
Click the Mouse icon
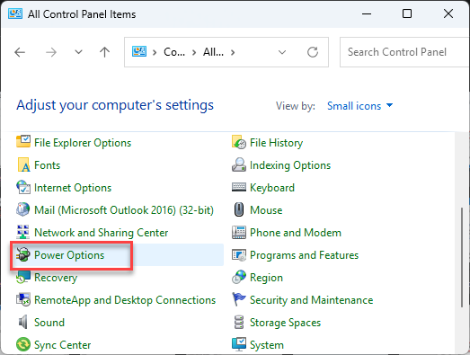239,209
